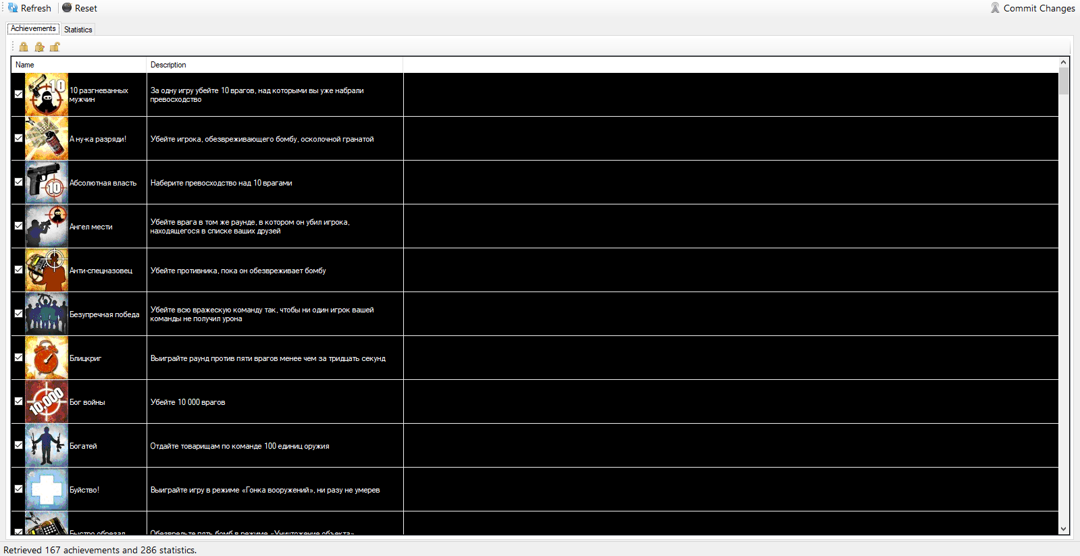This screenshot has width=1080, height=556.
Task: Click the Description column header
Action: click(274, 65)
